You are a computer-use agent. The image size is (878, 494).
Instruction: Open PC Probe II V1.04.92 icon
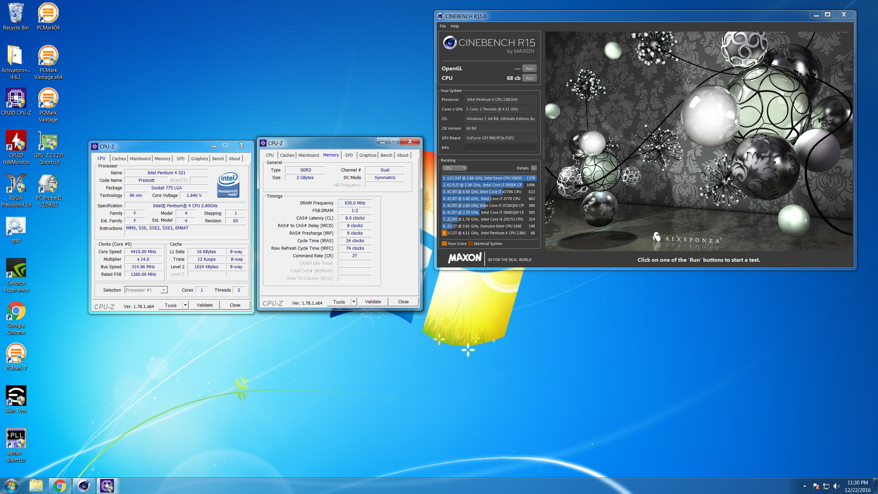[48, 190]
